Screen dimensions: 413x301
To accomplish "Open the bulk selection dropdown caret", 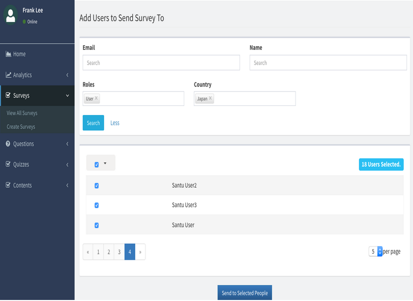I will pyautogui.click(x=105, y=163).
